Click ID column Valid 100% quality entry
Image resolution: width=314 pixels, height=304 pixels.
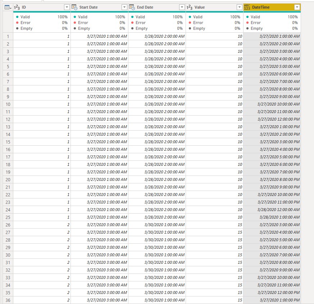click(42, 17)
